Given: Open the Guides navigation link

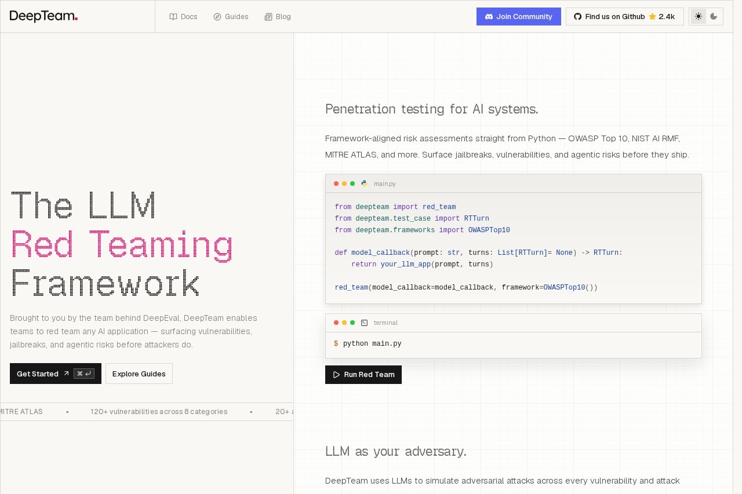Looking at the screenshot, I should click(x=231, y=17).
